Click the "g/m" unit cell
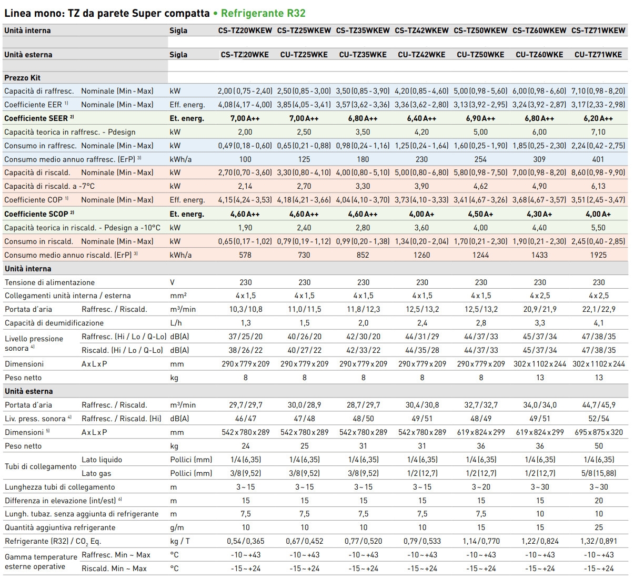The width and height of the screenshot is (634, 579). 177,527
